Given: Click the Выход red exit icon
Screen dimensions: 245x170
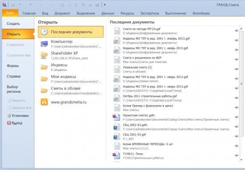Looking at the screenshot, I should [x=9, y=123].
